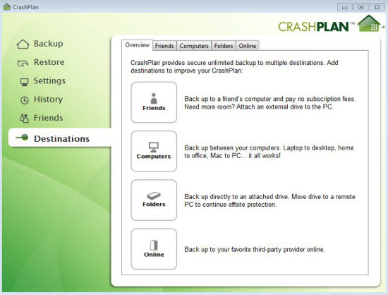The height and width of the screenshot is (295, 388).
Task: Open the Backup section label
Action: 49,44
